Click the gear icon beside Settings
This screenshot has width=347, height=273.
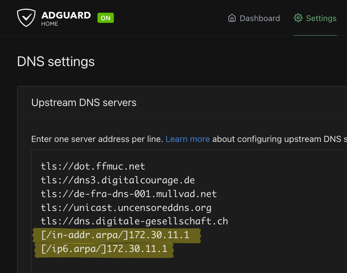click(298, 18)
